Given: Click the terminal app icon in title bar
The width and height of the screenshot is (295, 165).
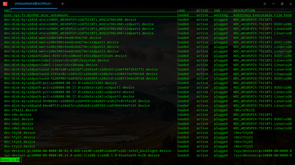Looking at the screenshot, I should pos(5,3).
